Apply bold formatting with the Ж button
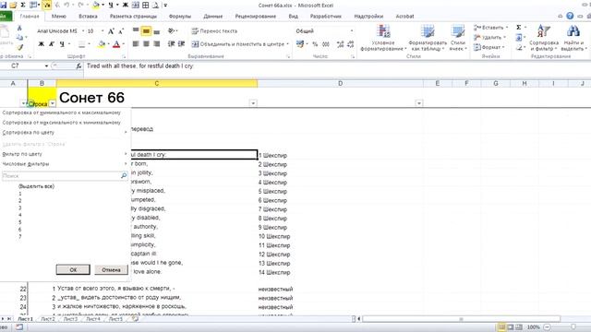This screenshot has height=332, width=591. point(41,44)
